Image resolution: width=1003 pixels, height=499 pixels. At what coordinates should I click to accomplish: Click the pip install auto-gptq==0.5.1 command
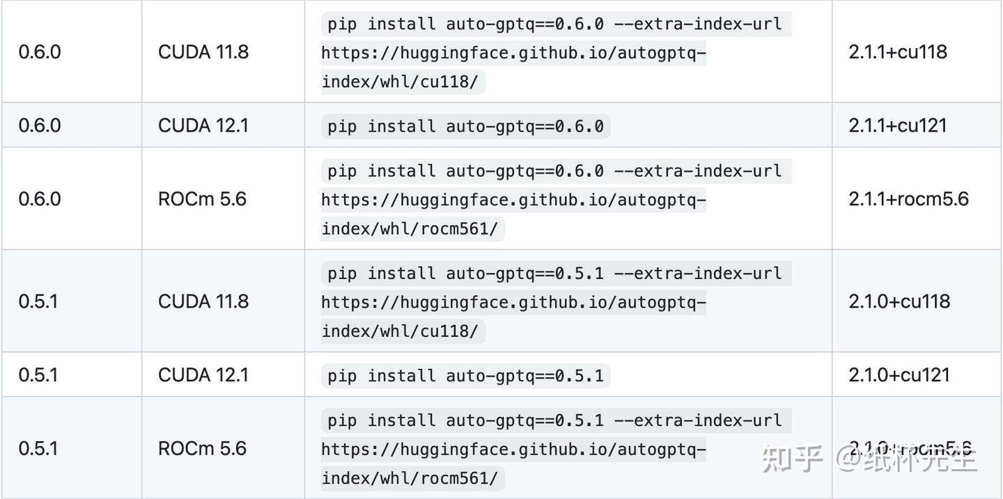(x=465, y=376)
